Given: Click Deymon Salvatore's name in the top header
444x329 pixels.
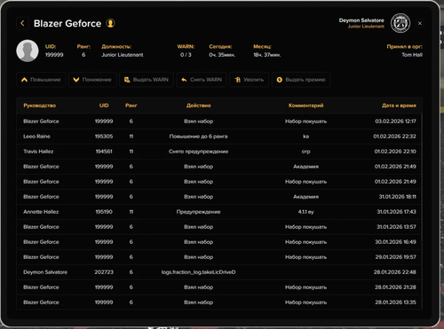Looking at the screenshot, I should (361, 20).
